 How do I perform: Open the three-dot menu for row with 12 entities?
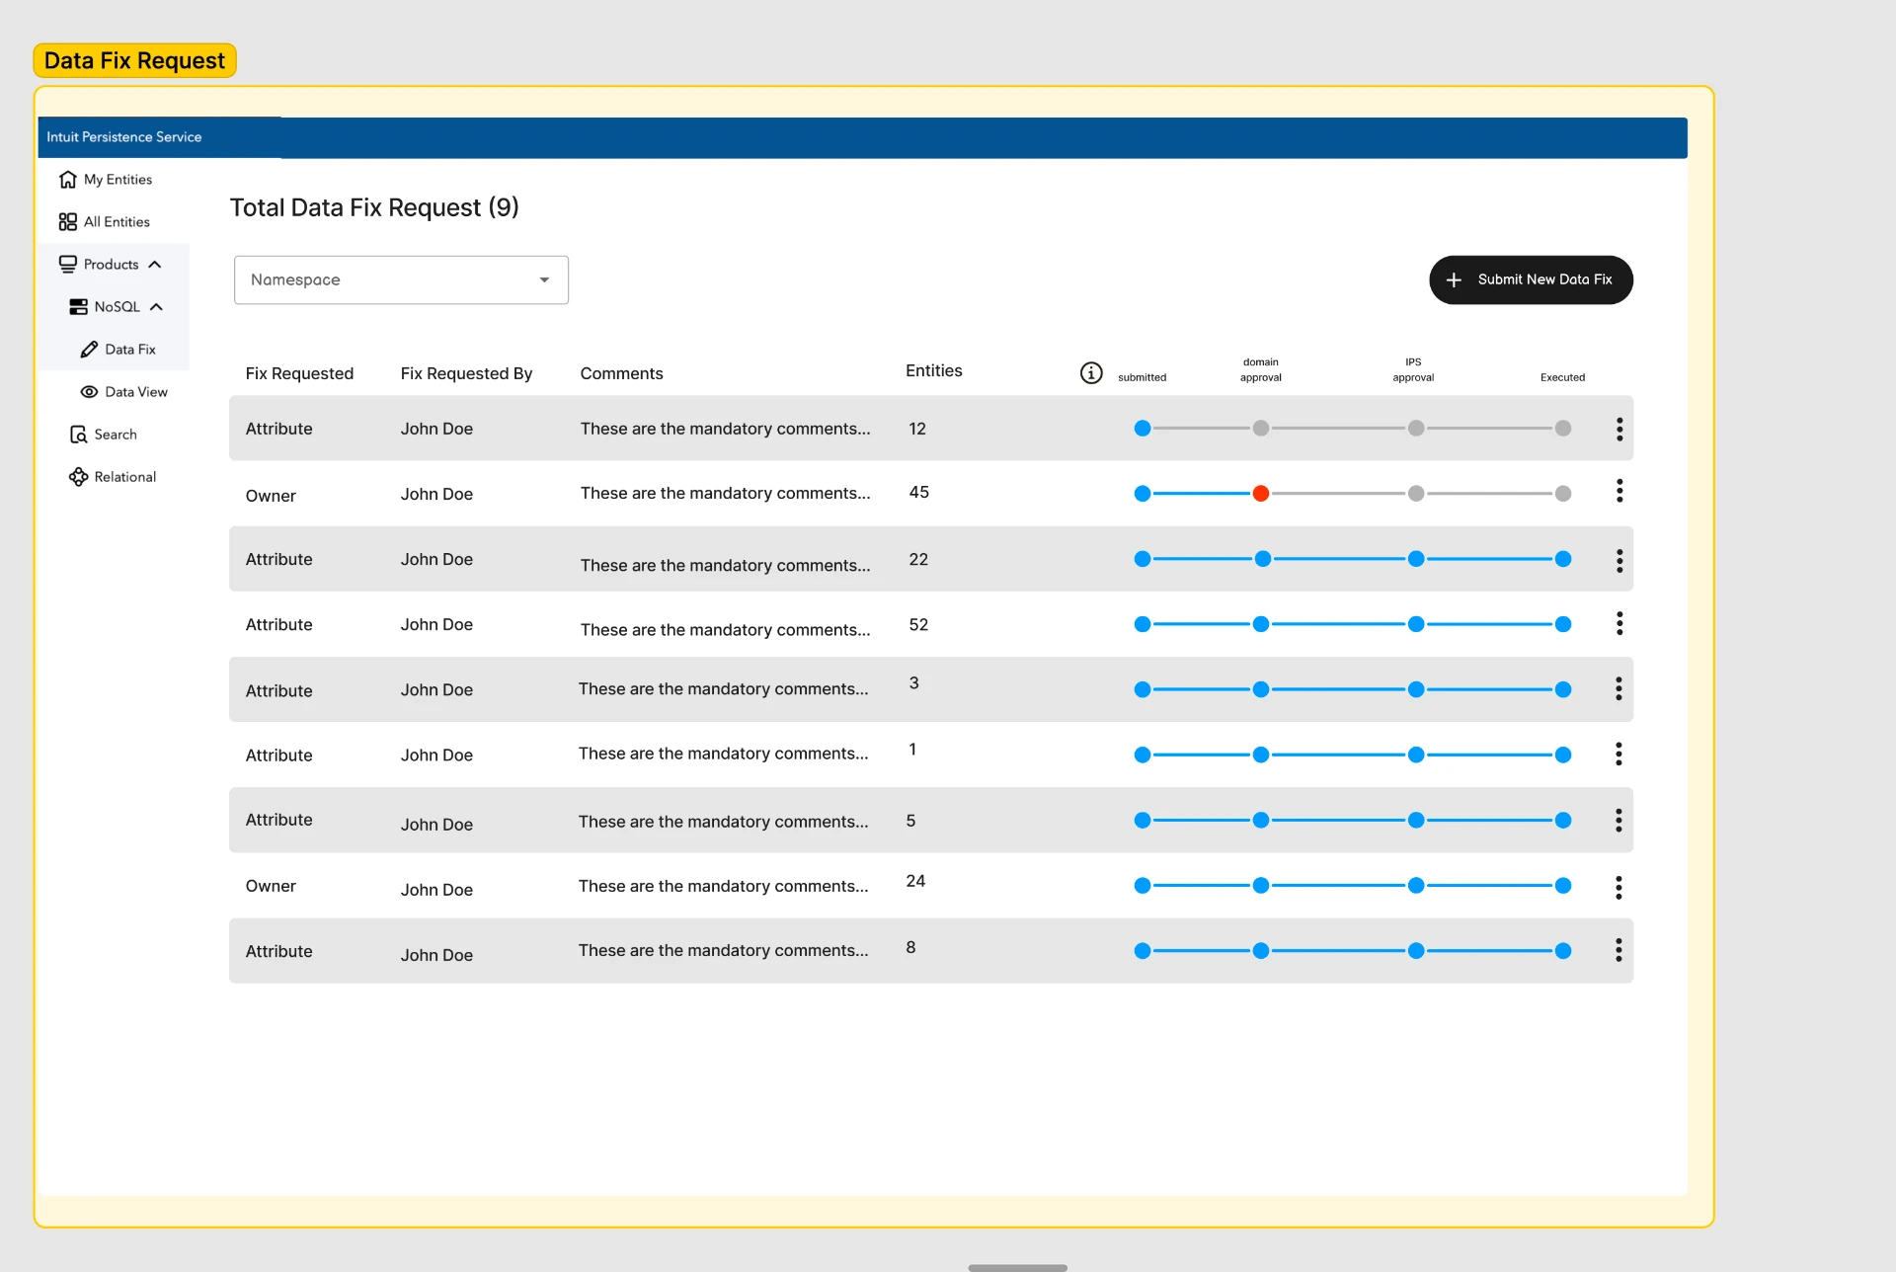point(1619,429)
